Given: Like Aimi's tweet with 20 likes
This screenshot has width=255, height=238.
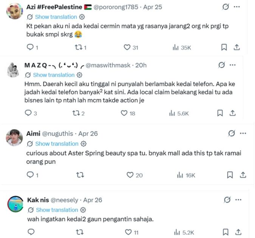Looking at the screenshot, I should [x=130, y=175].
